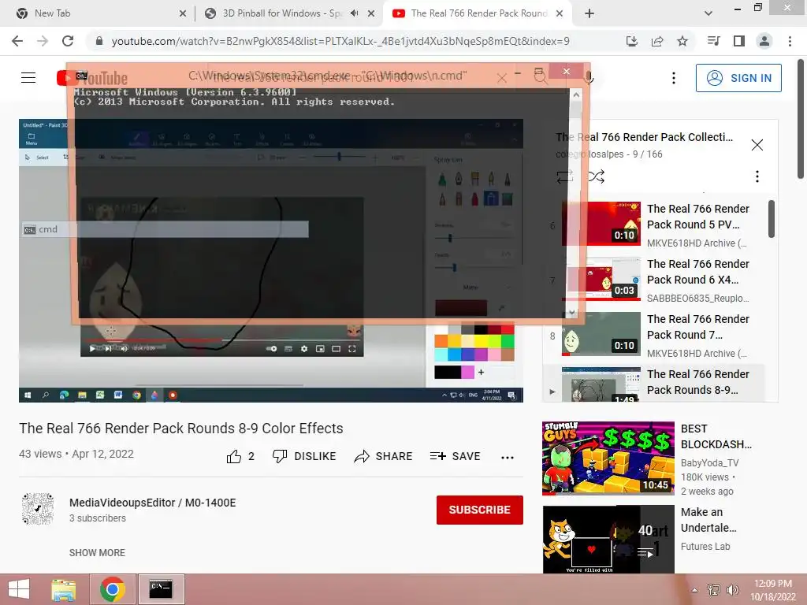Click the red SUBSCRIBE button
This screenshot has width=807, height=605.
(x=480, y=510)
